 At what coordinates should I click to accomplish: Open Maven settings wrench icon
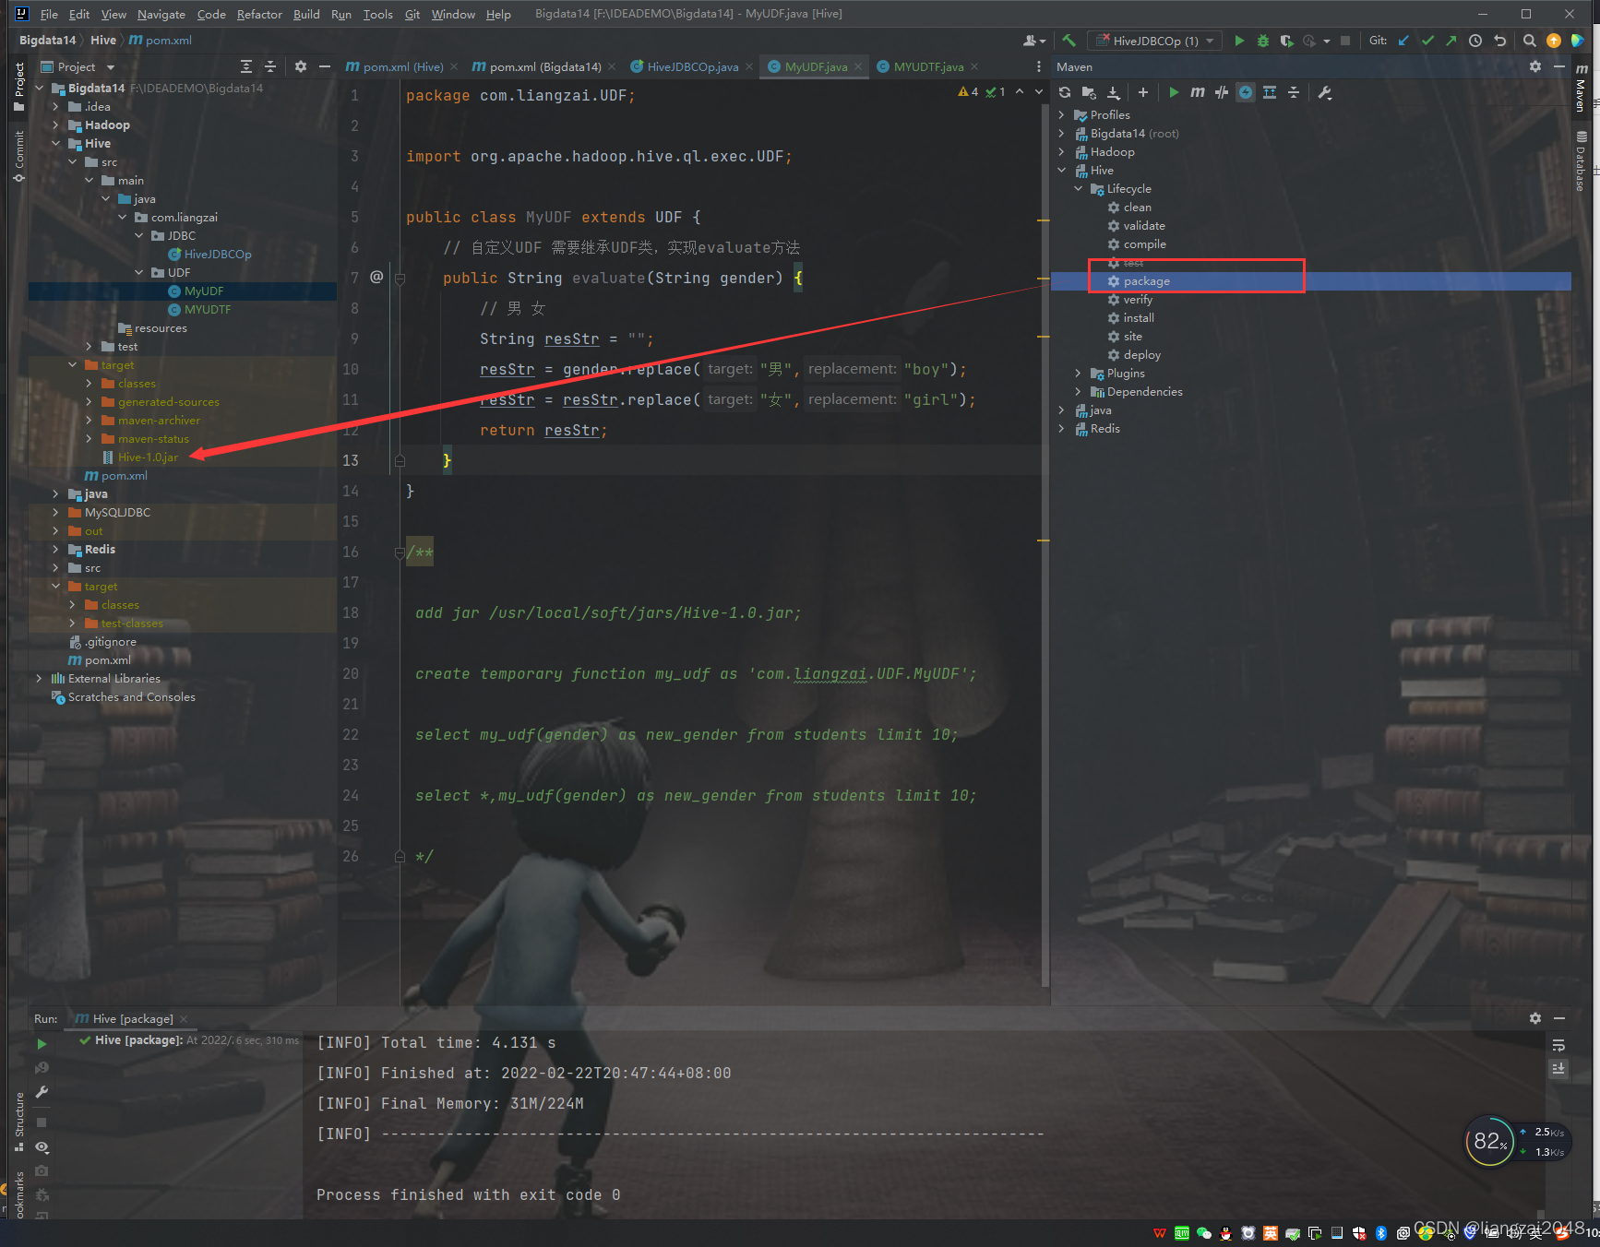1325,92
